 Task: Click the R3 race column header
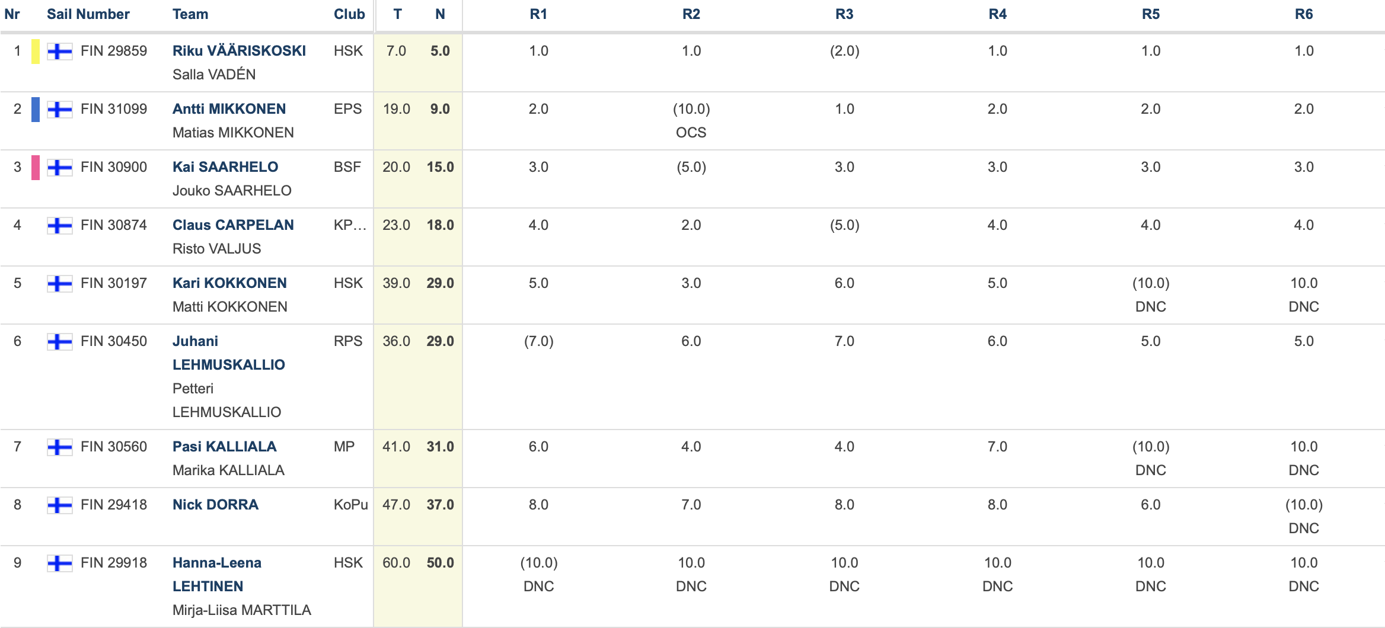click(x=844, y=14)
